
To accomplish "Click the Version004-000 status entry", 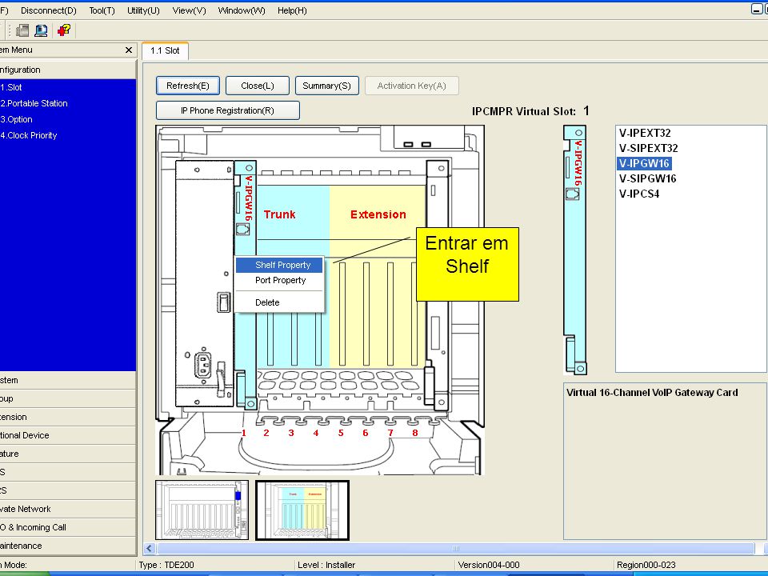I will tap(488, 565).
